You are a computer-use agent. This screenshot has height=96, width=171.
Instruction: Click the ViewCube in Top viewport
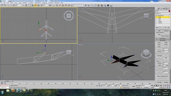pyautogui.click(x=69, y=16)
